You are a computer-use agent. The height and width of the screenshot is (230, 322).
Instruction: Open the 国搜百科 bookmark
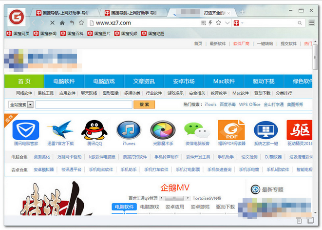click(x=72, y=34)
